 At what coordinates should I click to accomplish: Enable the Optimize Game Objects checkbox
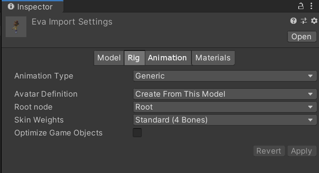pyautogui.click(x=137, y=133)
